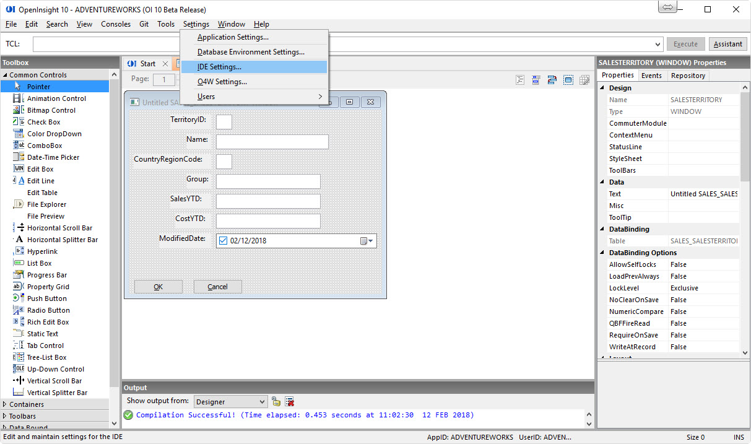
Task: Choose O4W Settings menu entry
Action: pyautogui.click(x=253, y=82)
